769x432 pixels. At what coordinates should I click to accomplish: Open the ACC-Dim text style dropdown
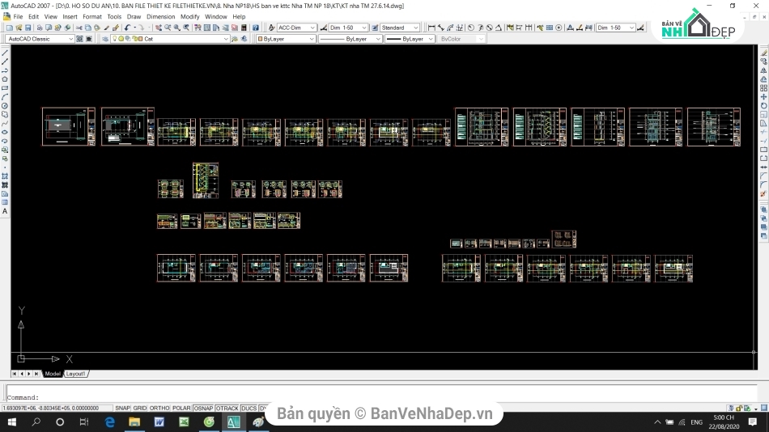(313, 28)
